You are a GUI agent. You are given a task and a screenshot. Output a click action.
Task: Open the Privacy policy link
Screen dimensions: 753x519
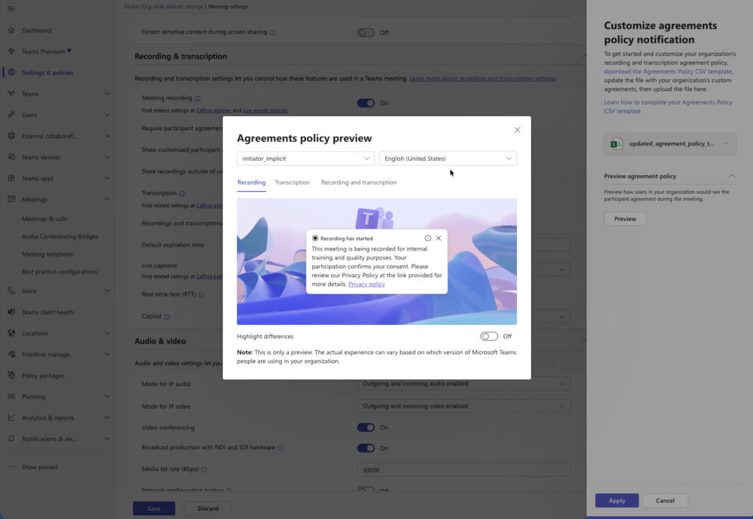pyautogui.click(x=366, y=284)
